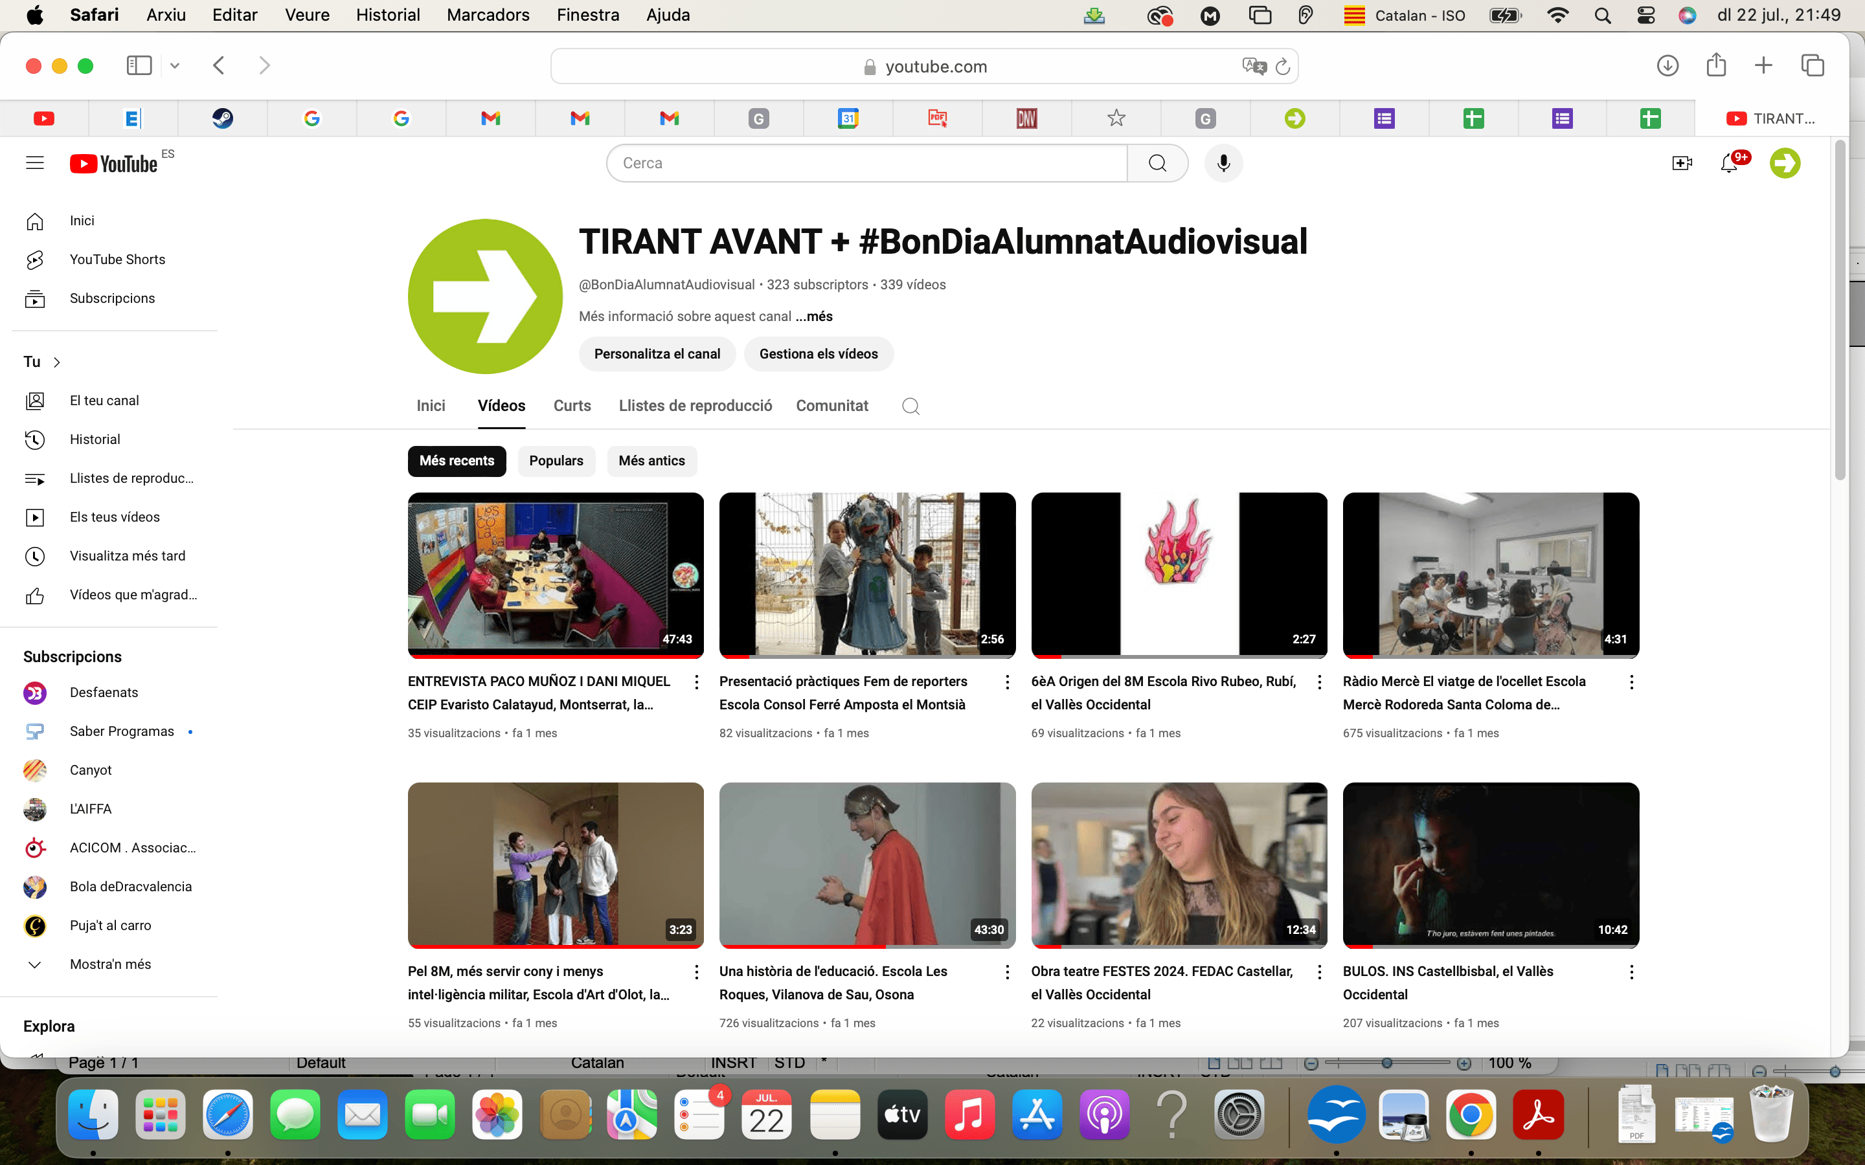Click the YouTube logo

click(x=114, y=163)
